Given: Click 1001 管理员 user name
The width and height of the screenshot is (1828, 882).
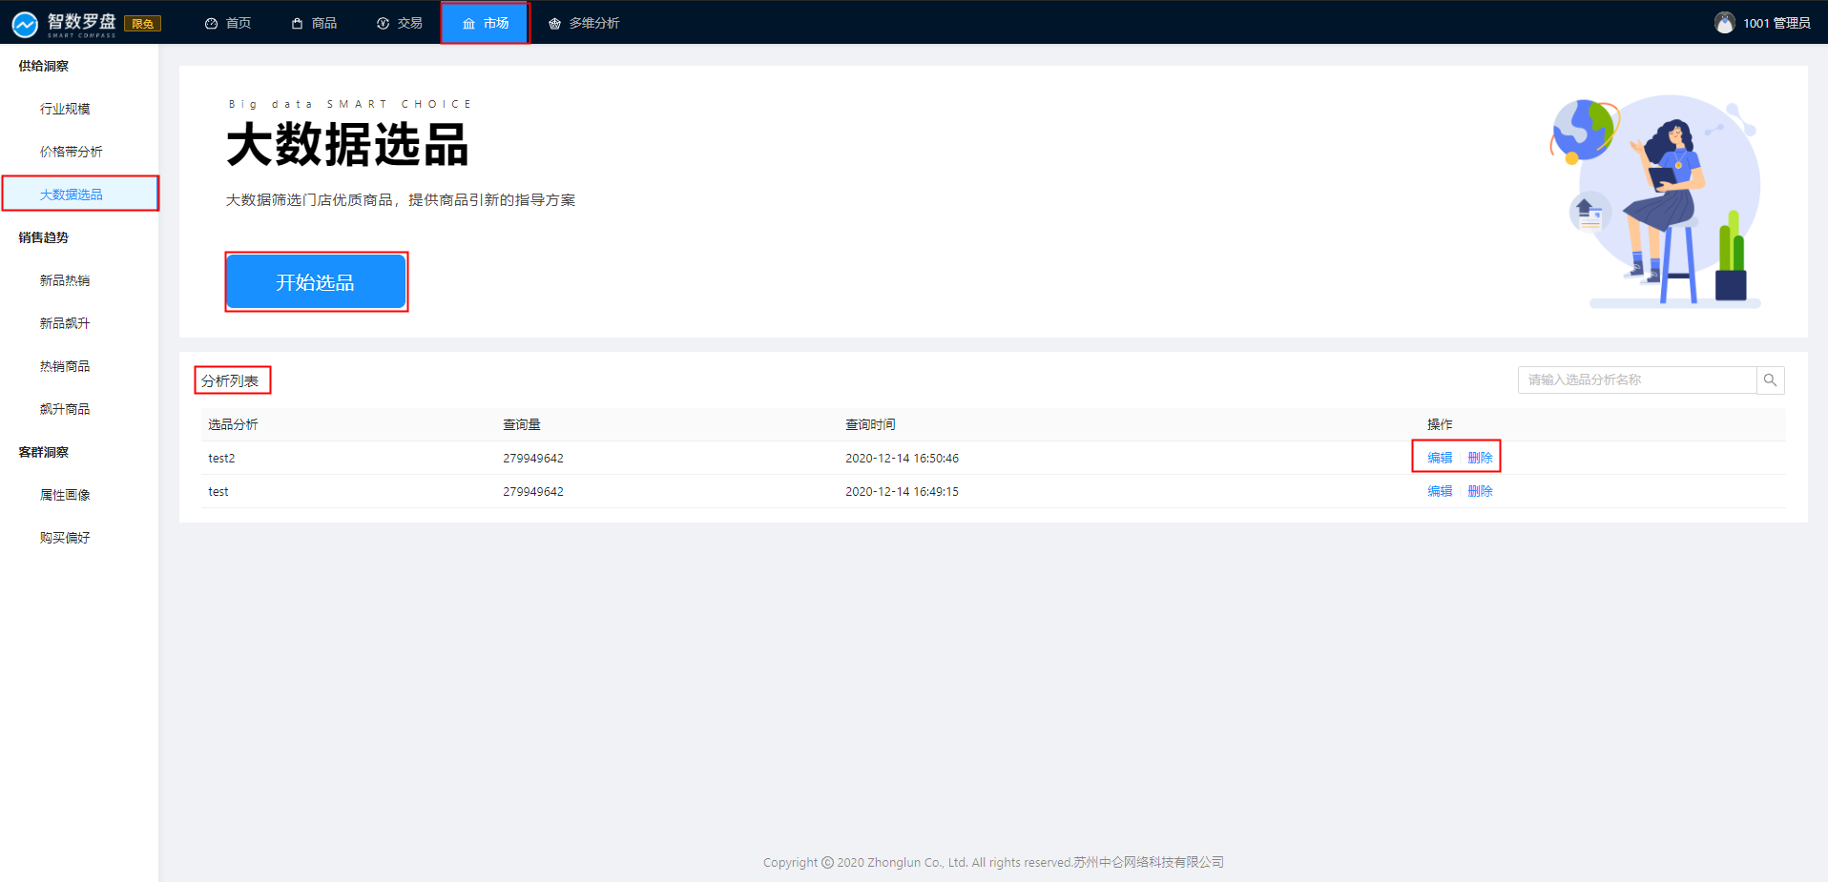Looking at the screenshot, I should pyautogui.click(x=1776, y=23).
